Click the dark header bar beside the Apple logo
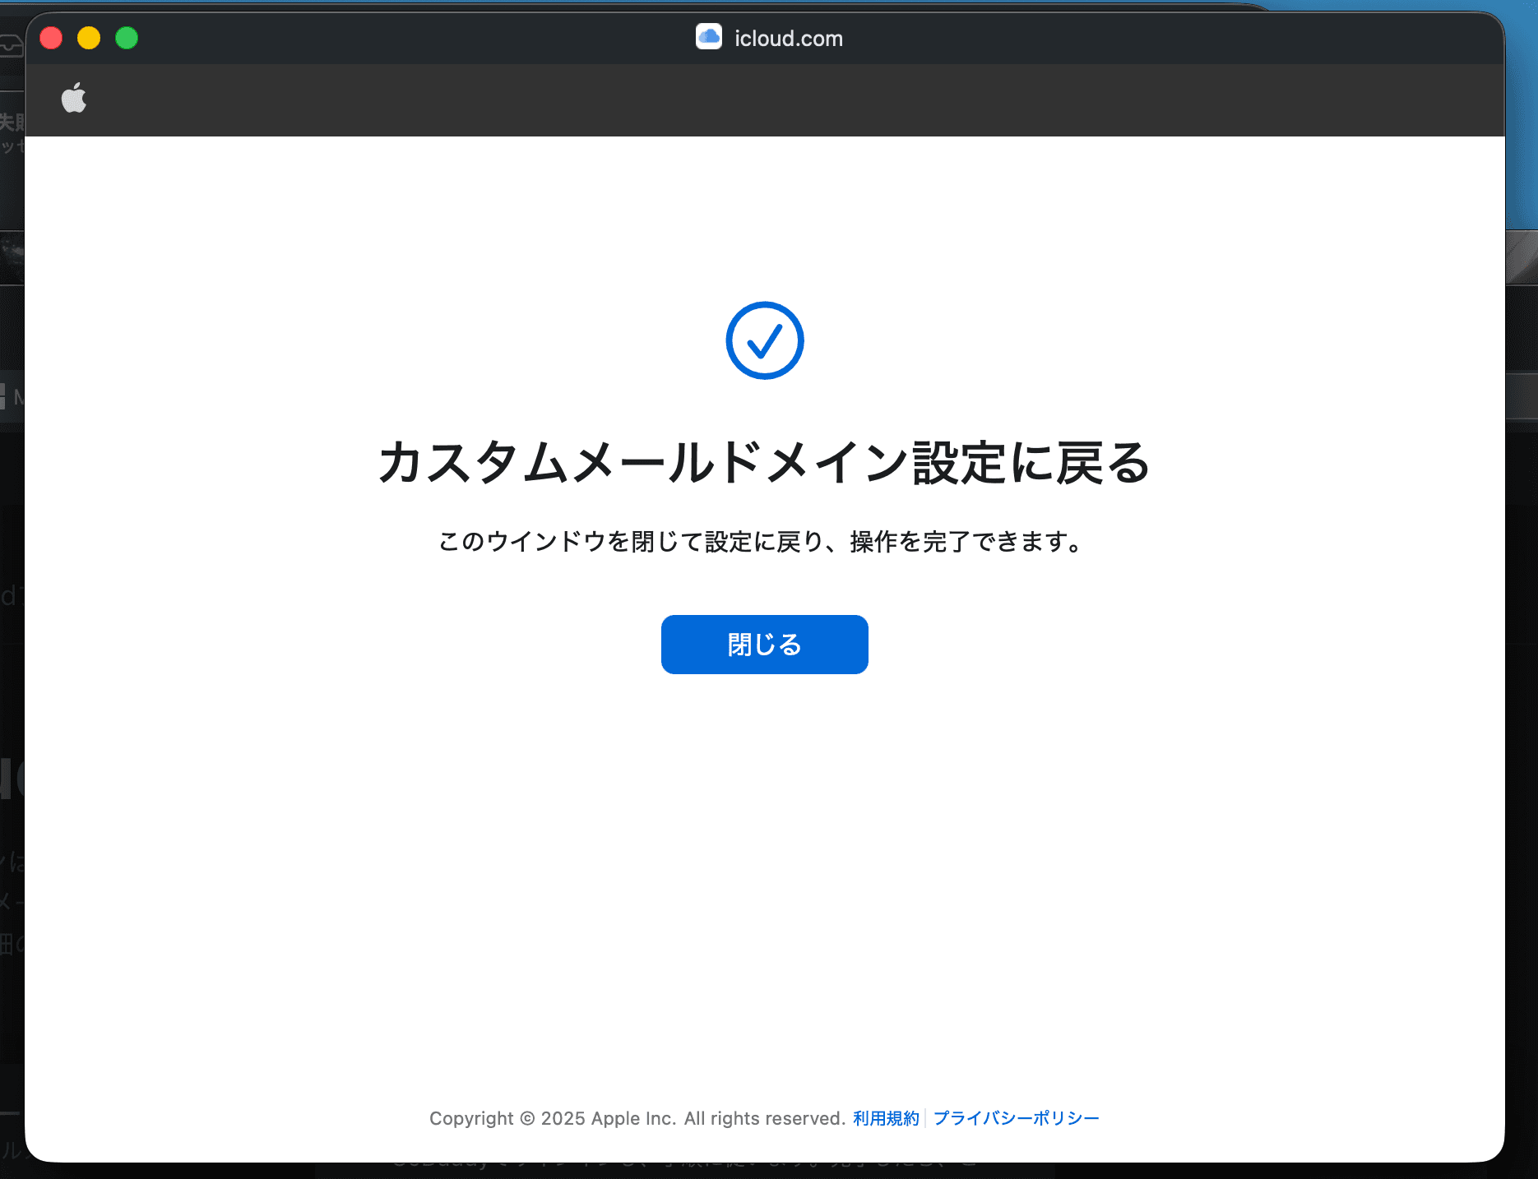 [740, 100]
